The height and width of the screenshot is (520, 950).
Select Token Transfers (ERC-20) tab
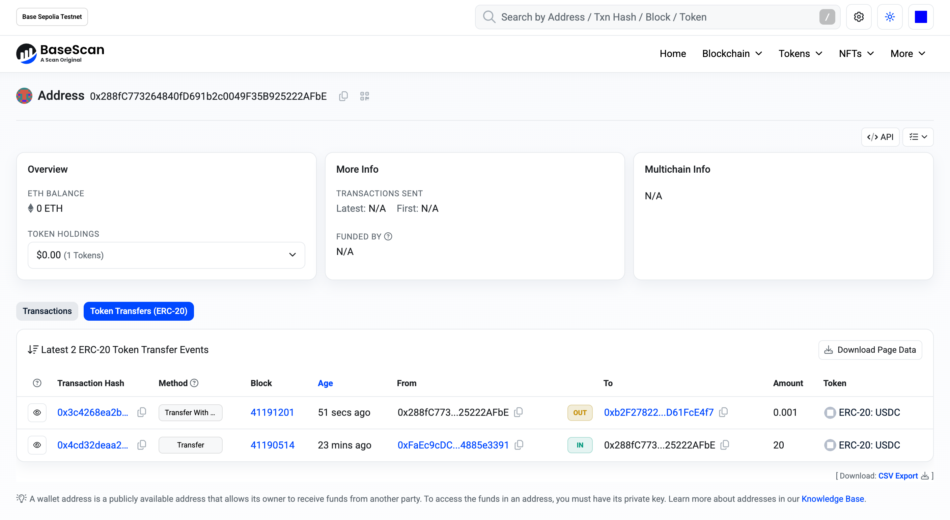tap(139, 311)
